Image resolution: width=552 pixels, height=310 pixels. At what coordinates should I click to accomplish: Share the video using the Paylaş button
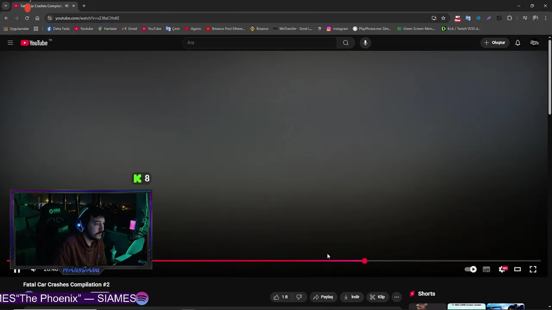point(323,297)
